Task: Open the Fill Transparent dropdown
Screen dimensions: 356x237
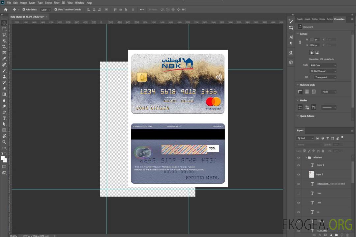Action: (325, 77)
